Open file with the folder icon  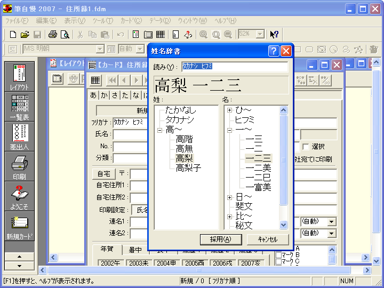pos(25,34)
